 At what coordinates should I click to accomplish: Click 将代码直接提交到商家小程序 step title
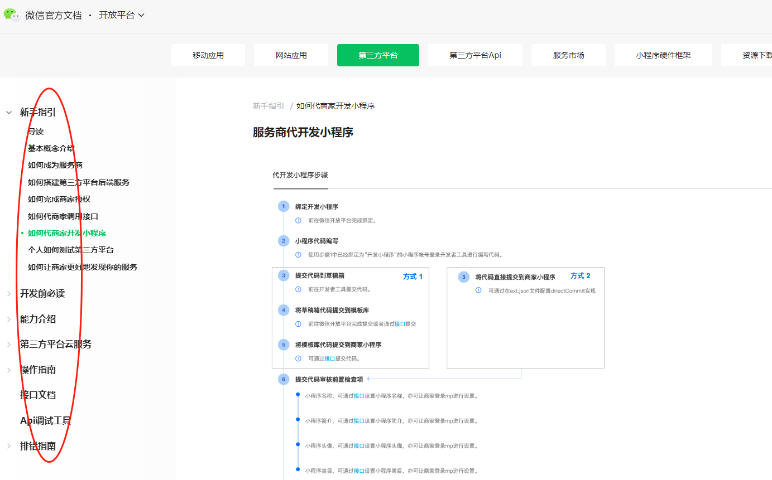pos(515,277)
